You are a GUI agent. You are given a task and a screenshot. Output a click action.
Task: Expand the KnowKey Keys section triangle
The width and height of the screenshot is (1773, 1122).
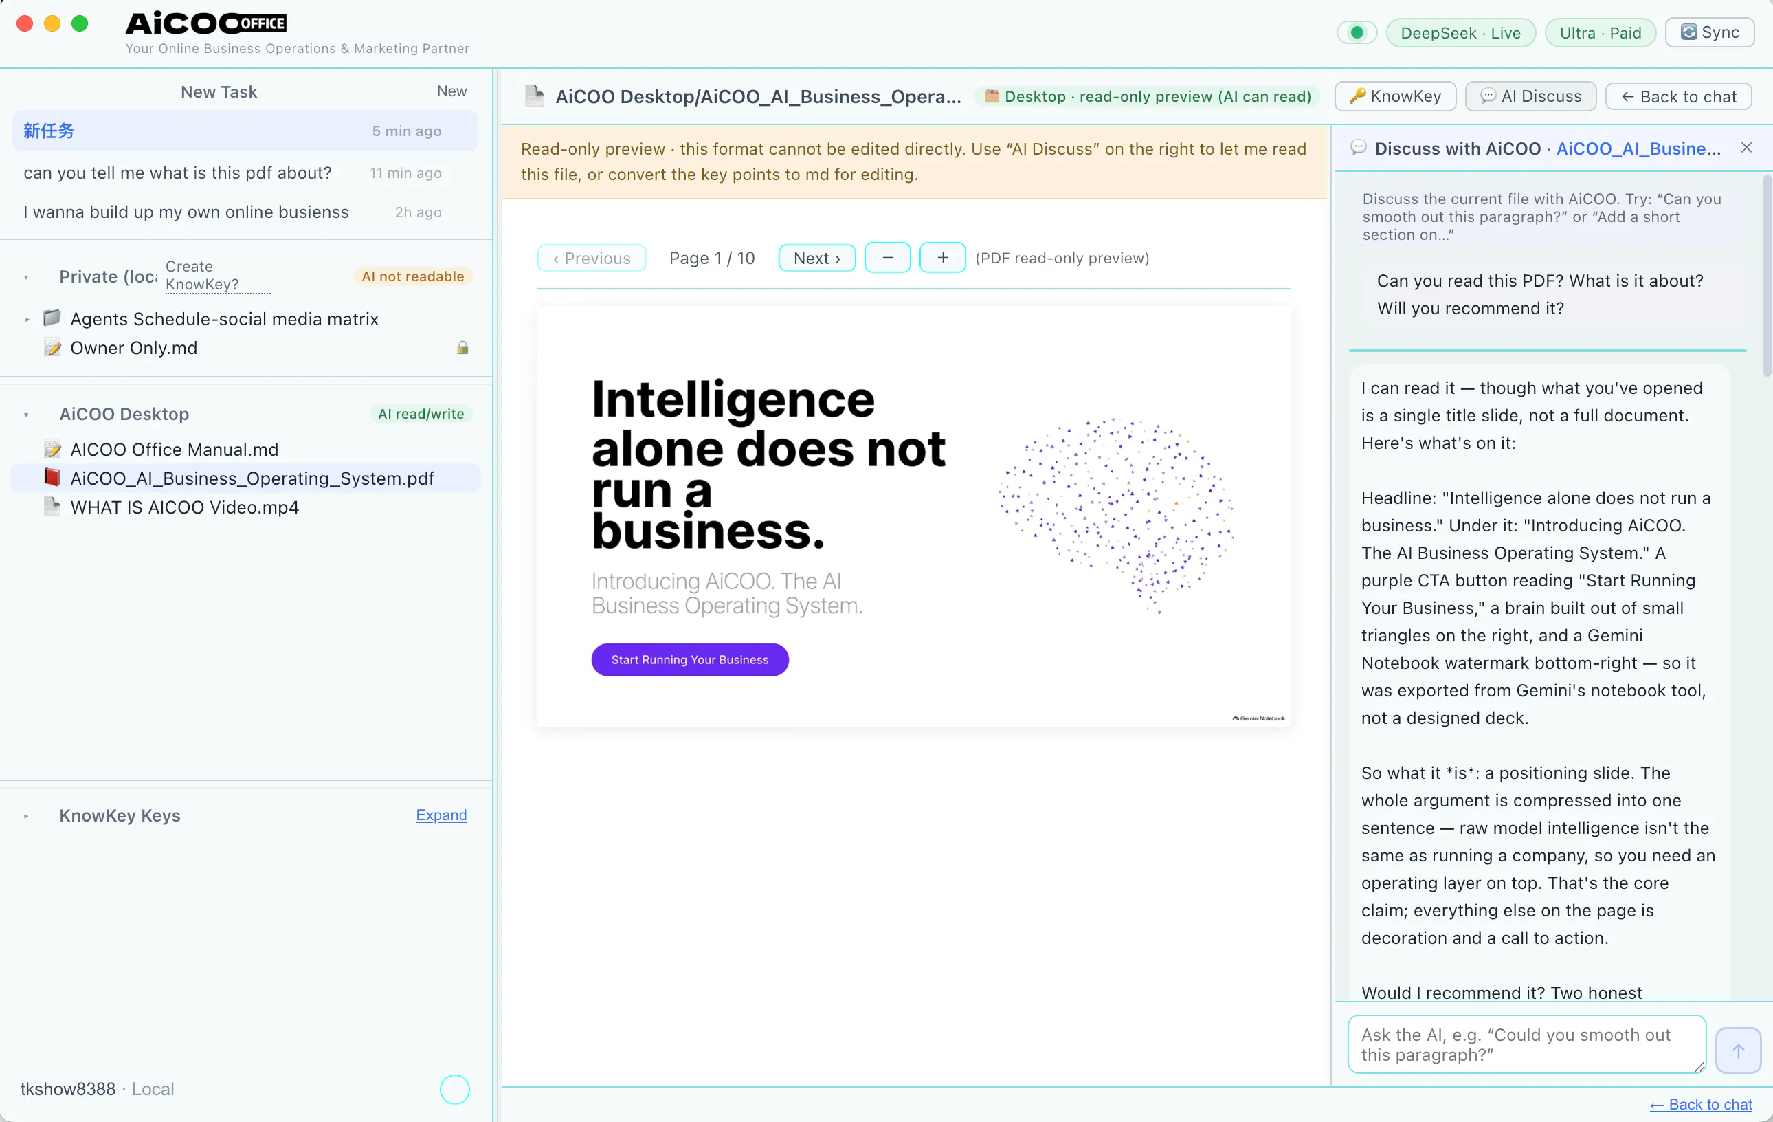click(27, 816)
